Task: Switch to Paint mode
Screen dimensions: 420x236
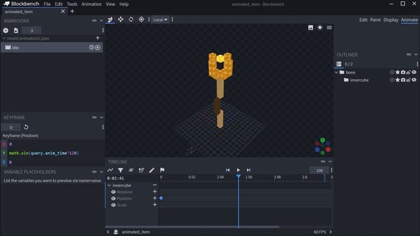Action: click(x=375, y=20)
